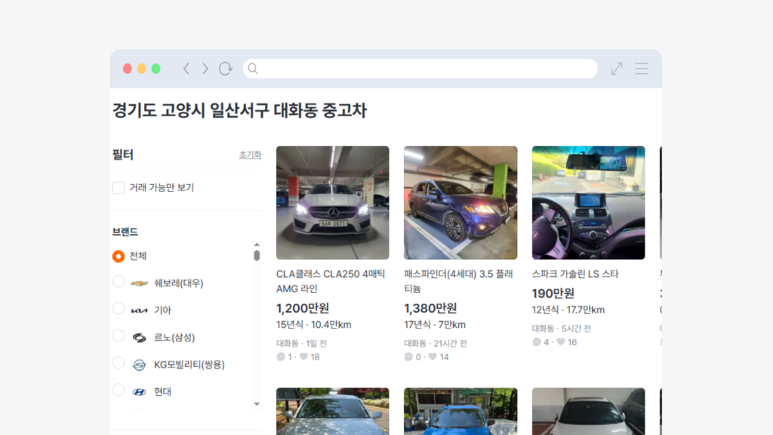The width and height of the screenshot is (773, 435).
Task: Reset filters with the 초기화 link
Action: (x=250, y=155)
